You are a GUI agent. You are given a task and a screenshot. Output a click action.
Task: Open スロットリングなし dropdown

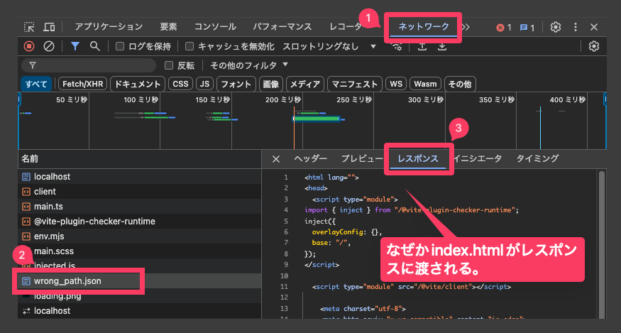tap(329, 46)
